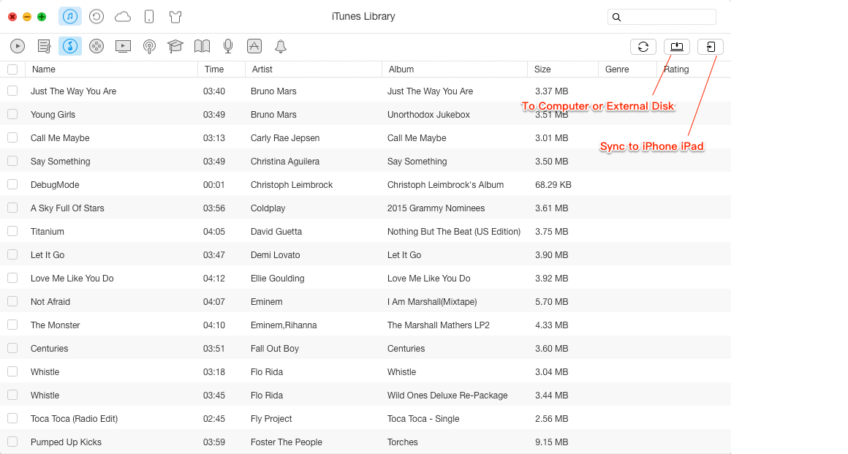Screen dimensions: 848x454
Task: Check the Call Me Maybe song checkbox
Action: (12, 137)
